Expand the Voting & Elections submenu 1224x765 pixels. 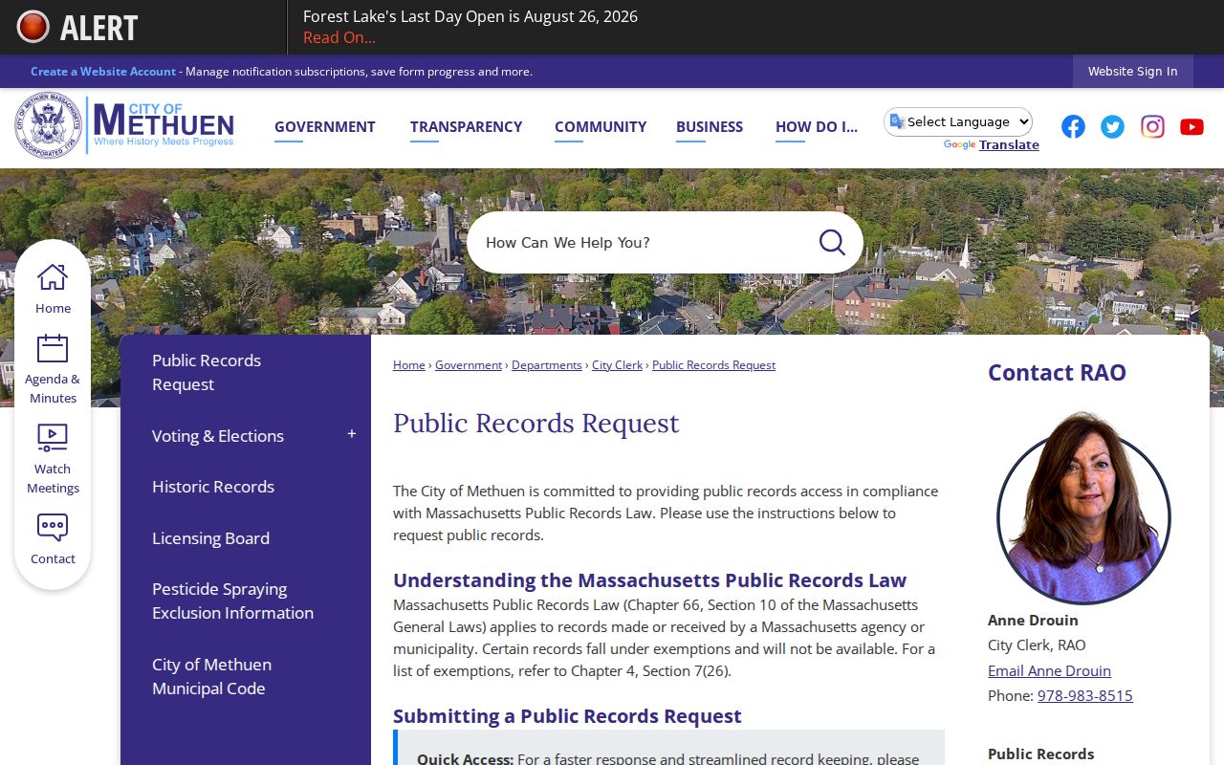point(352,434)
